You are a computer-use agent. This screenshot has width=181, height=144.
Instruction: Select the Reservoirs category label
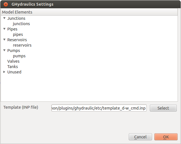(17, 40)
